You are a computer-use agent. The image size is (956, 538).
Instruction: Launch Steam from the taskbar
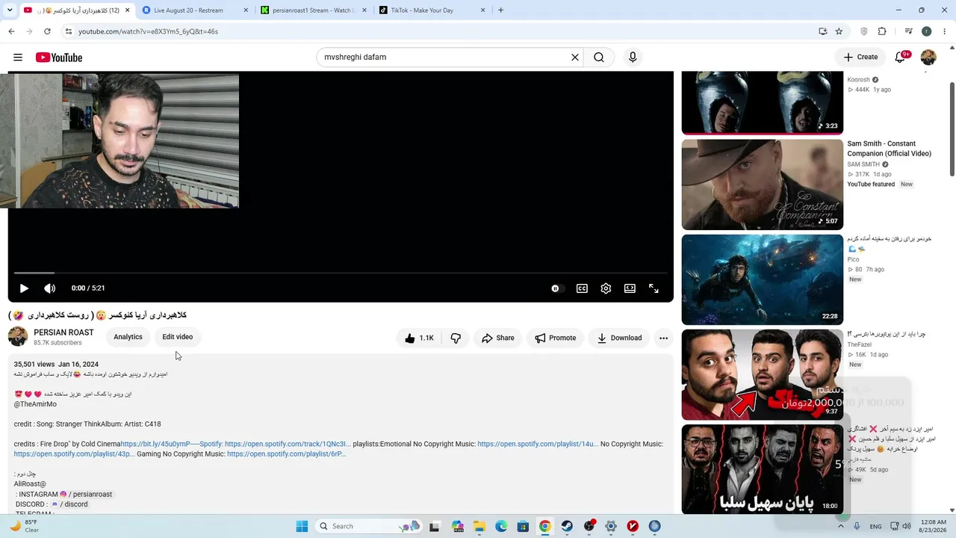(567, 526)
